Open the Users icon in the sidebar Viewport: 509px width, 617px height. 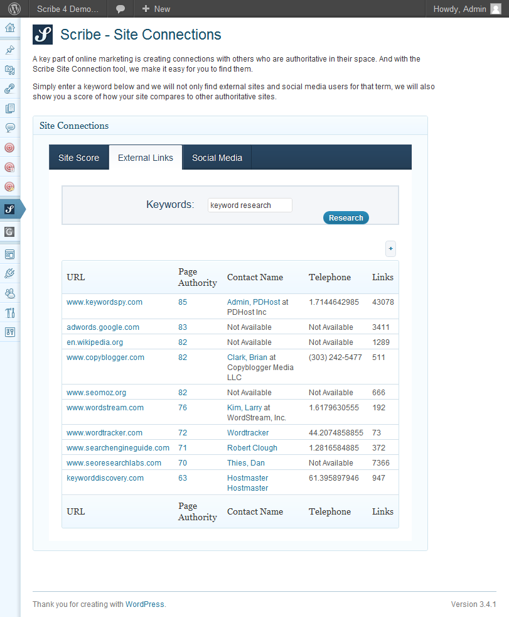(x=10, y=293)
